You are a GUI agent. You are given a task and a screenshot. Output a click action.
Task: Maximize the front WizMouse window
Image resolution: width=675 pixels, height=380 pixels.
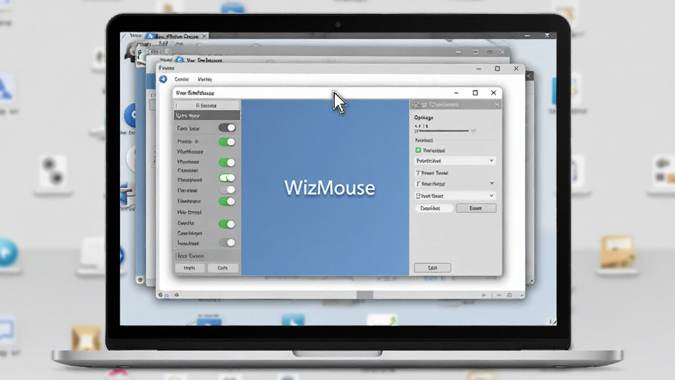475,92
